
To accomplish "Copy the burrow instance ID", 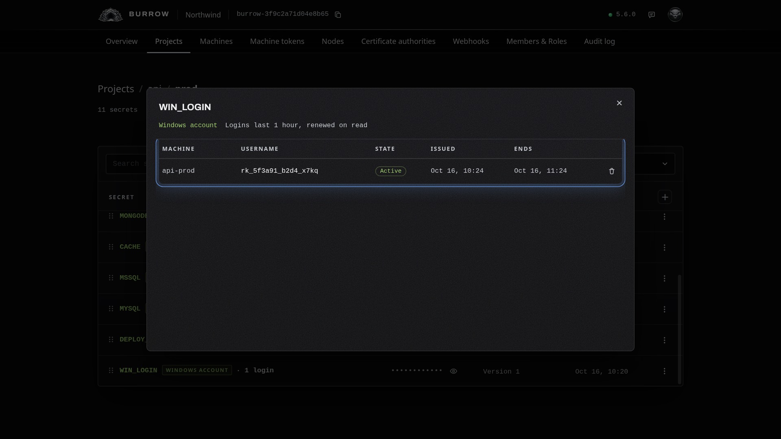I will pos(338,15).
